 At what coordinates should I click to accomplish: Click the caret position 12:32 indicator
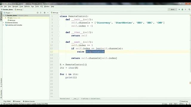coord(170,104)
